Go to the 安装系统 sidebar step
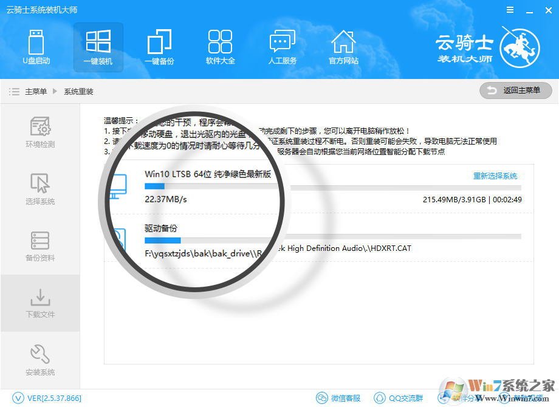Viewport: 559px width, 407px height. [40, 360]
